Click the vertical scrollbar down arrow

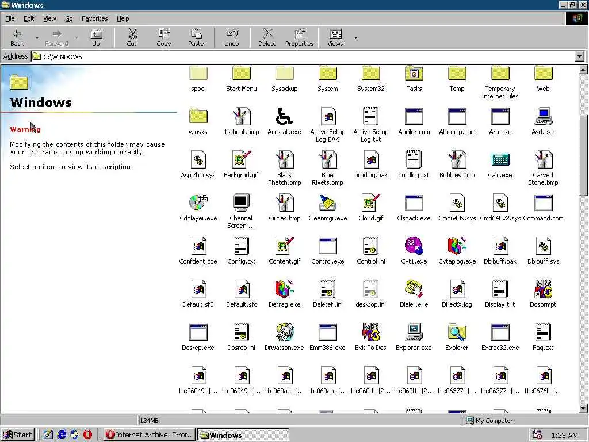click(x=583, y=409)
